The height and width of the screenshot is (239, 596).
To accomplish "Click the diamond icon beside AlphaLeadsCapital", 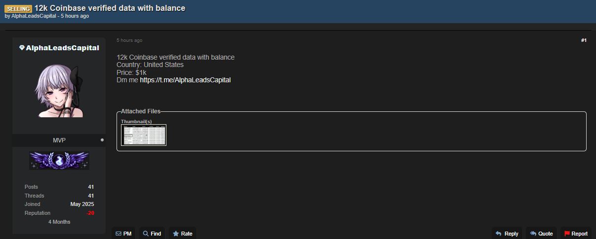I will [22, 48].
